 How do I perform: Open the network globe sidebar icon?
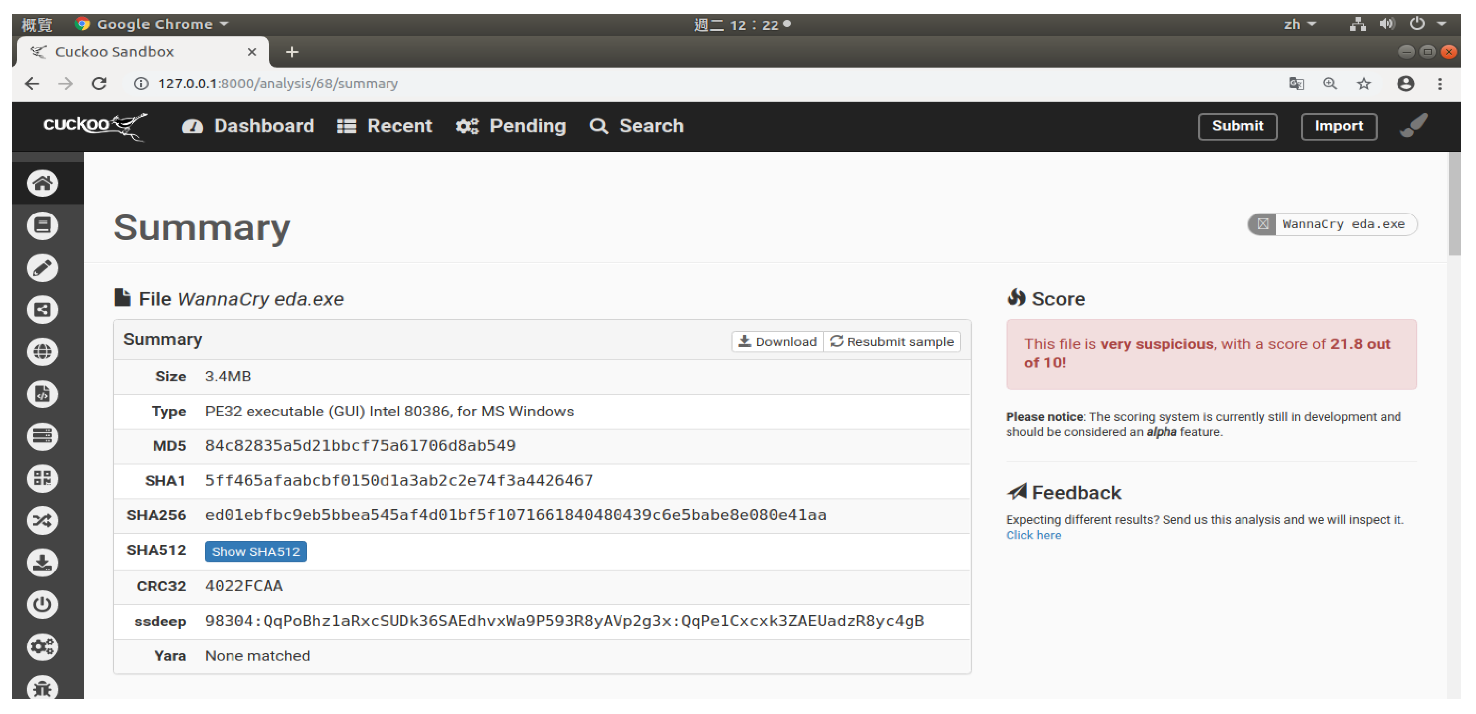42,352
